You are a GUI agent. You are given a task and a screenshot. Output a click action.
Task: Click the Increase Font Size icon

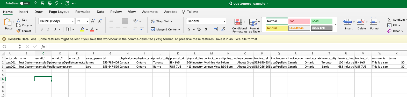click(x=93, y=21)
